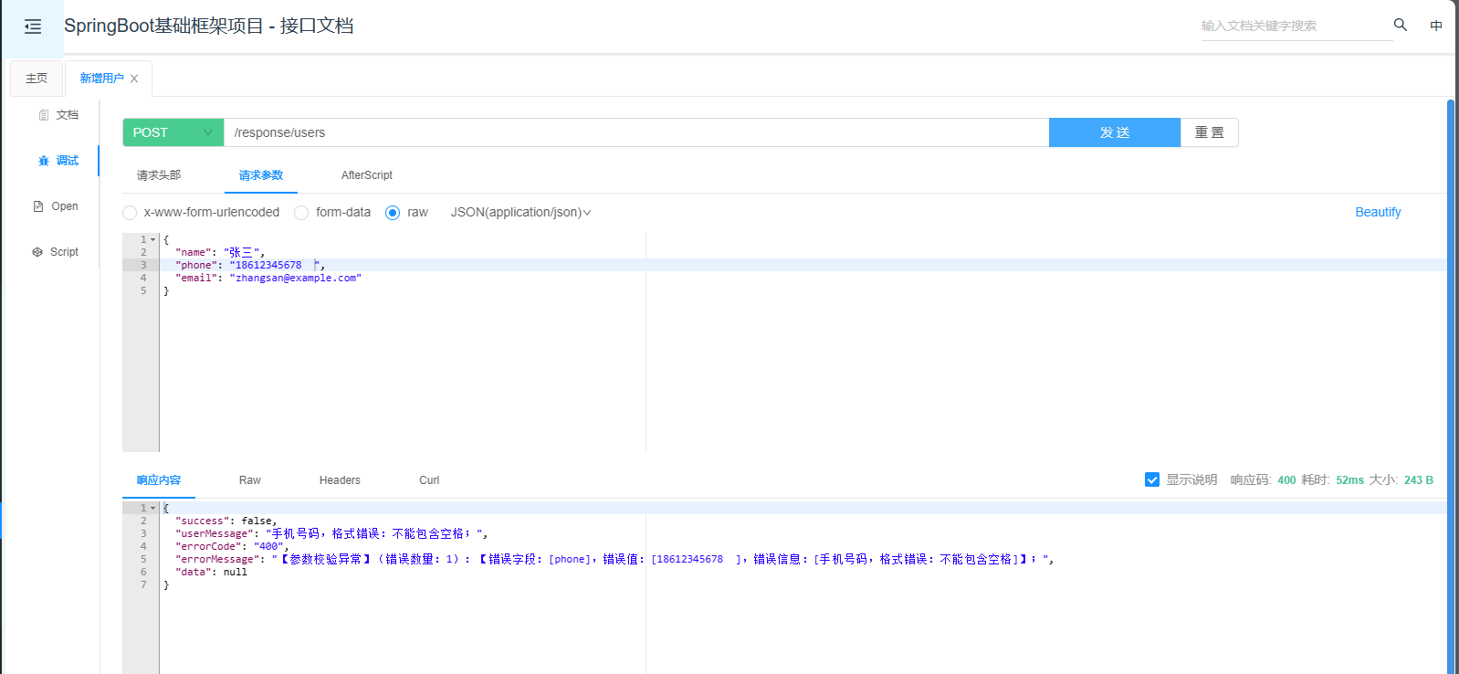
Task: Select x-www-form-urlencoded radio button
Action: pyautogui.click(x=130, y=213)
